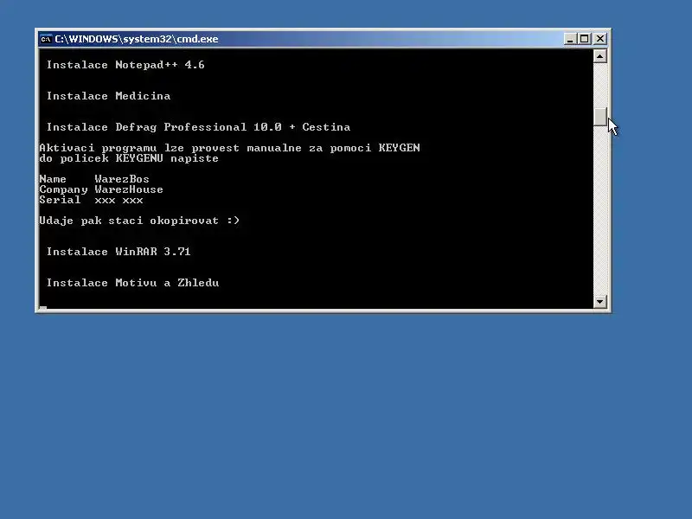The image size is (692, 519).
Task: Click the scrollbar down arrow
Action: tap(599, 301)
